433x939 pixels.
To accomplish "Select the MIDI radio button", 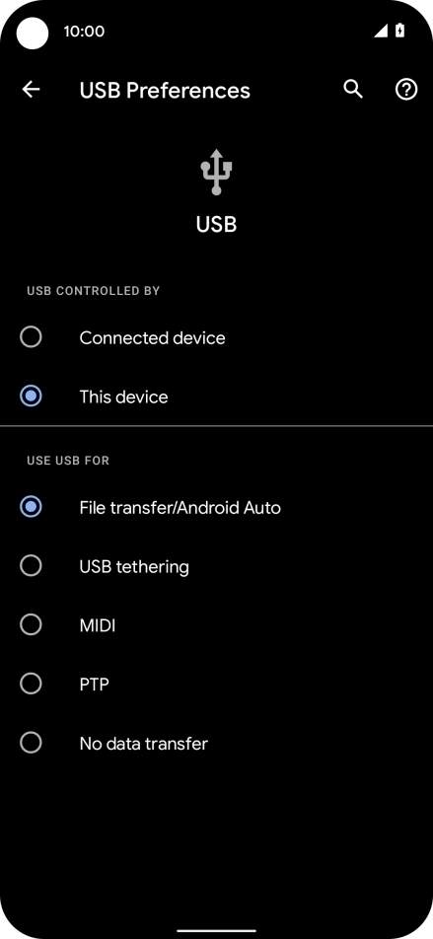I will [31, 625].
